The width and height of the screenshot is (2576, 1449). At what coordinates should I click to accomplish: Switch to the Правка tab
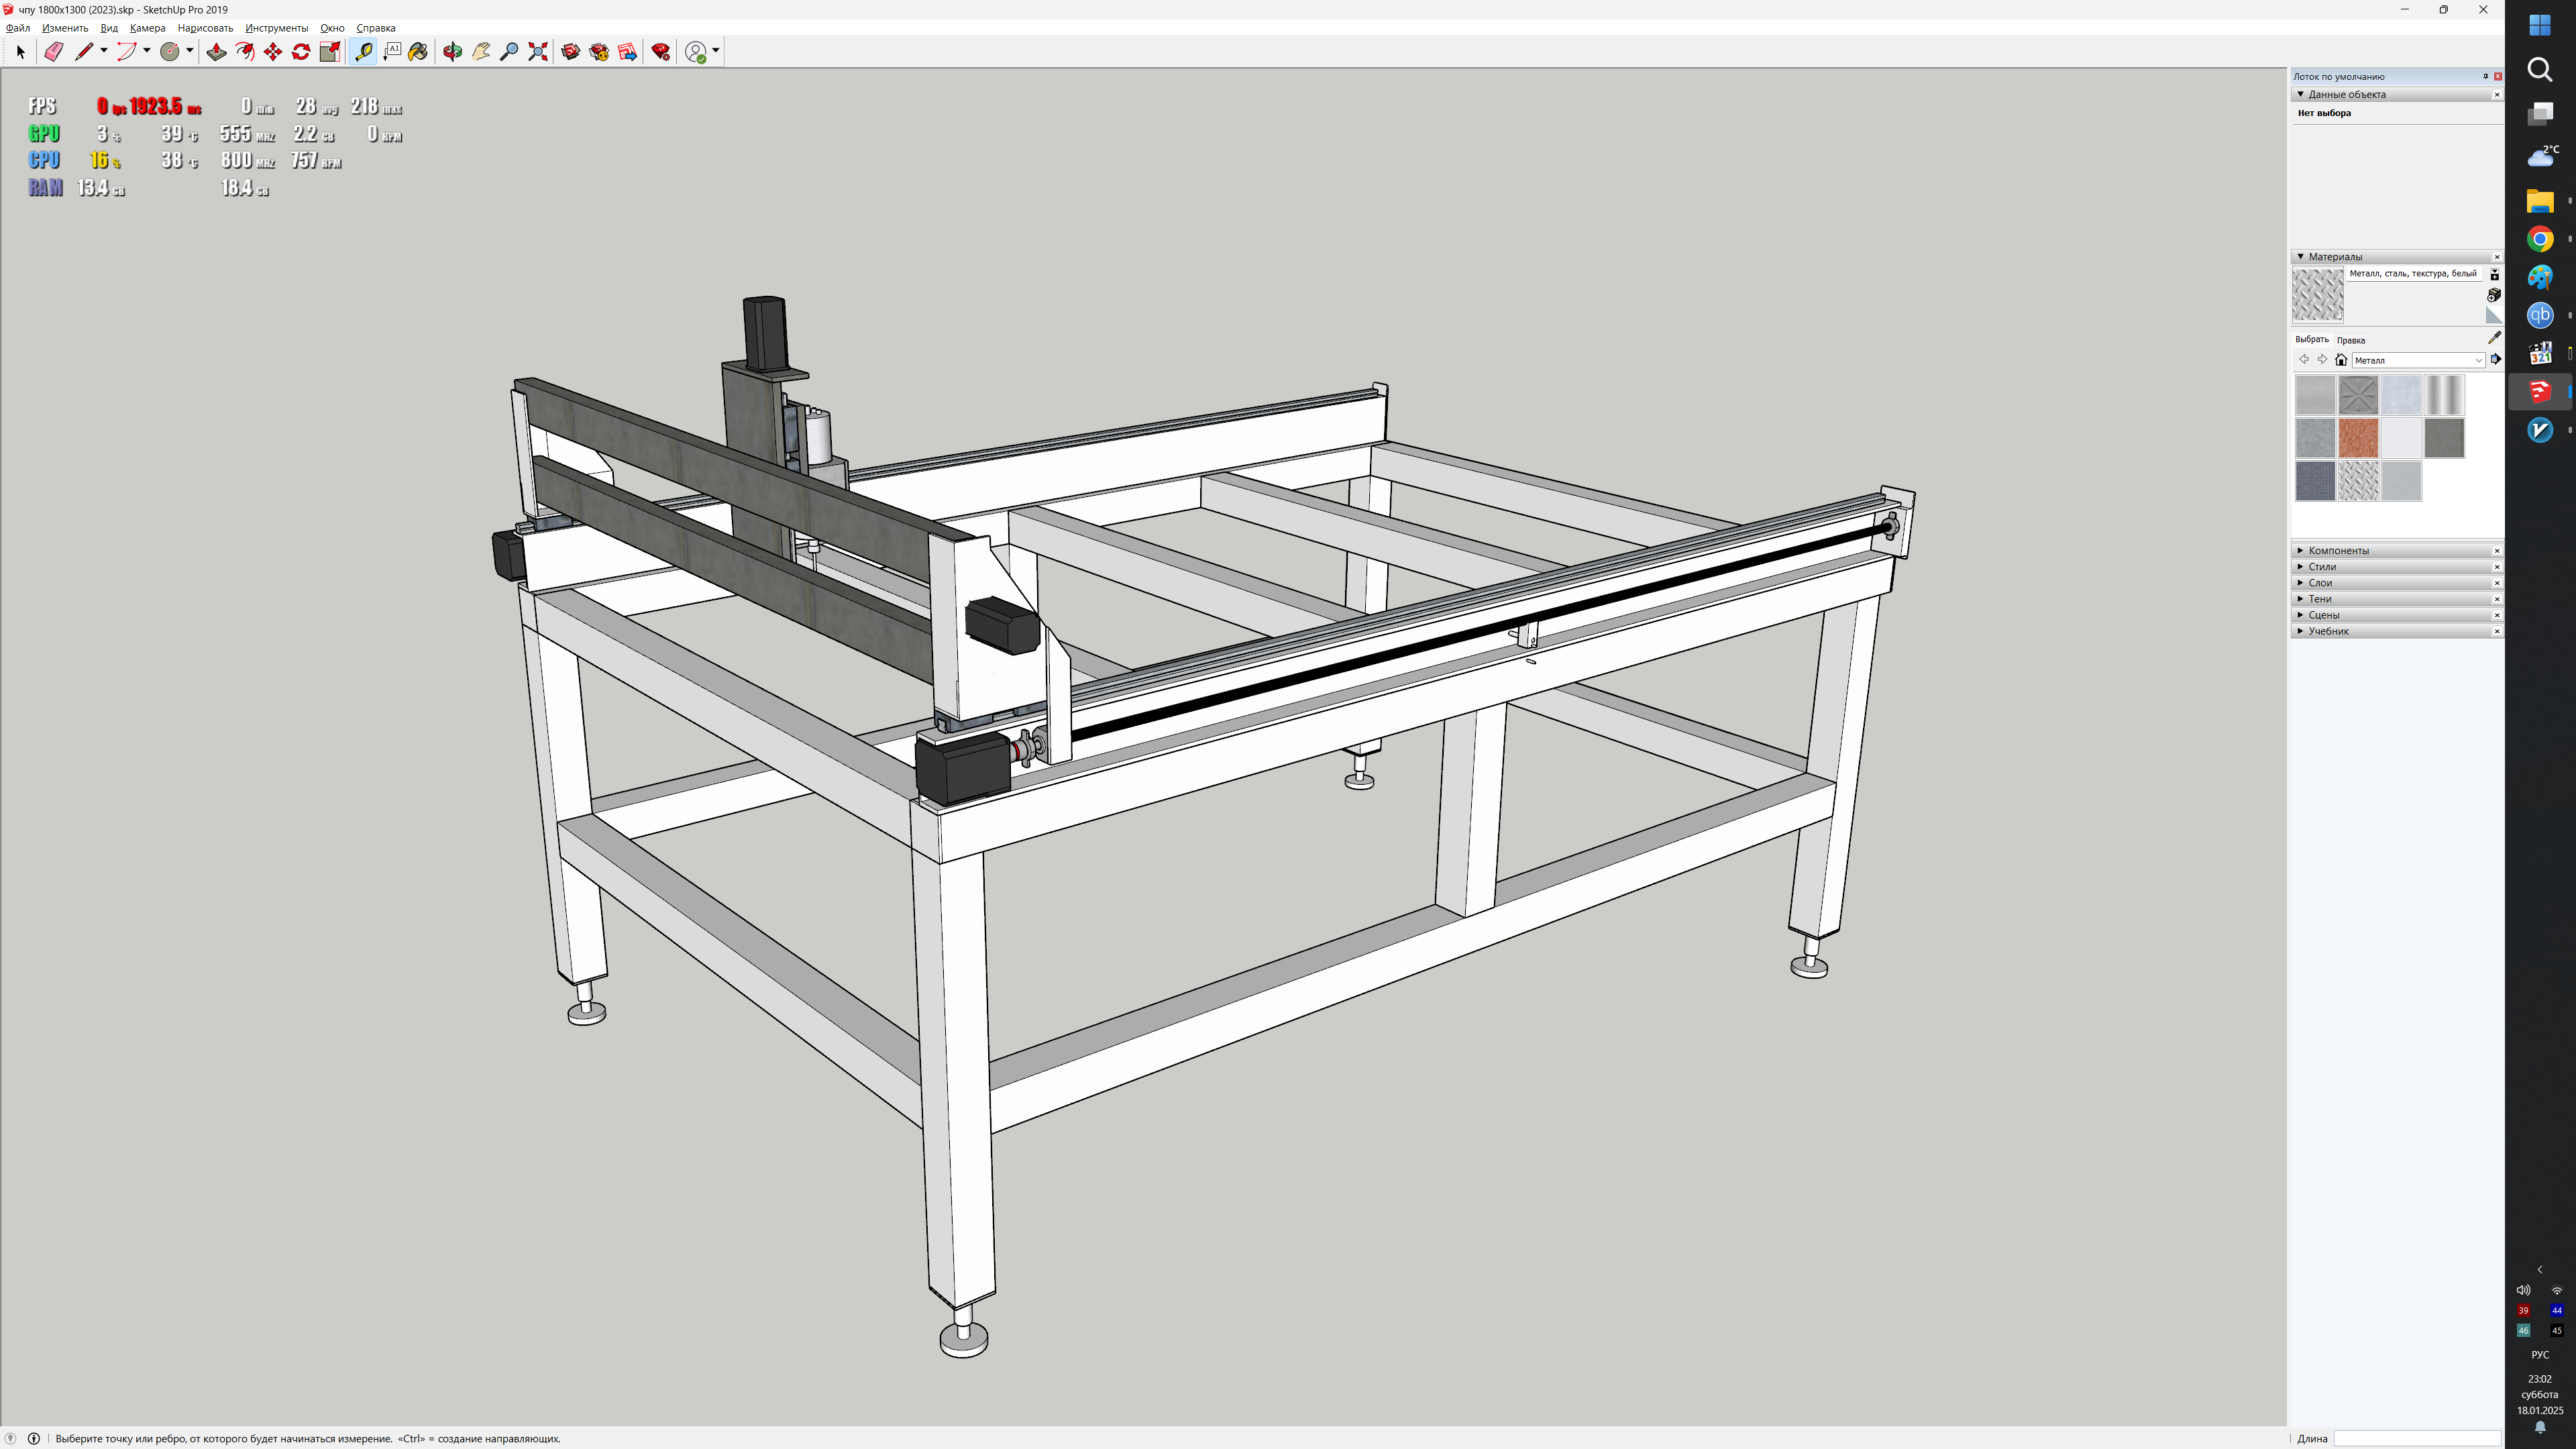coord(2351,340)
